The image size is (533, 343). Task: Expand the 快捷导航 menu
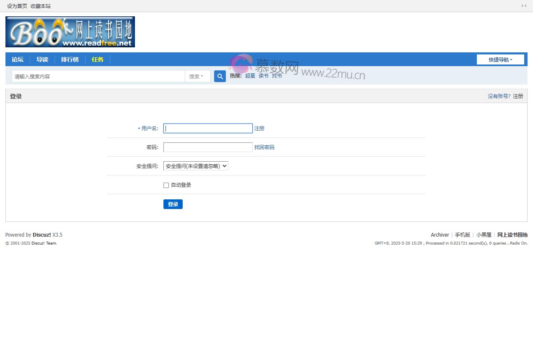tap(500, 59)
